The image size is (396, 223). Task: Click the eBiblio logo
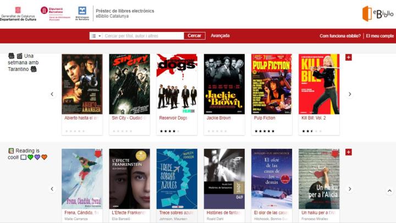click(378, 14)
